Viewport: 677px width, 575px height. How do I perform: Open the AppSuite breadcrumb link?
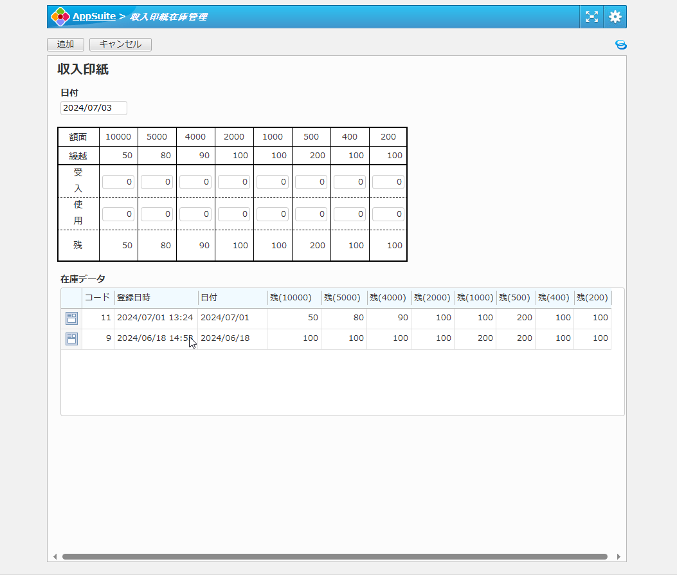pos(94,17)
